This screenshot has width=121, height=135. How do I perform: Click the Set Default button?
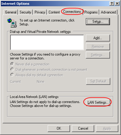(x=98, y=81)
